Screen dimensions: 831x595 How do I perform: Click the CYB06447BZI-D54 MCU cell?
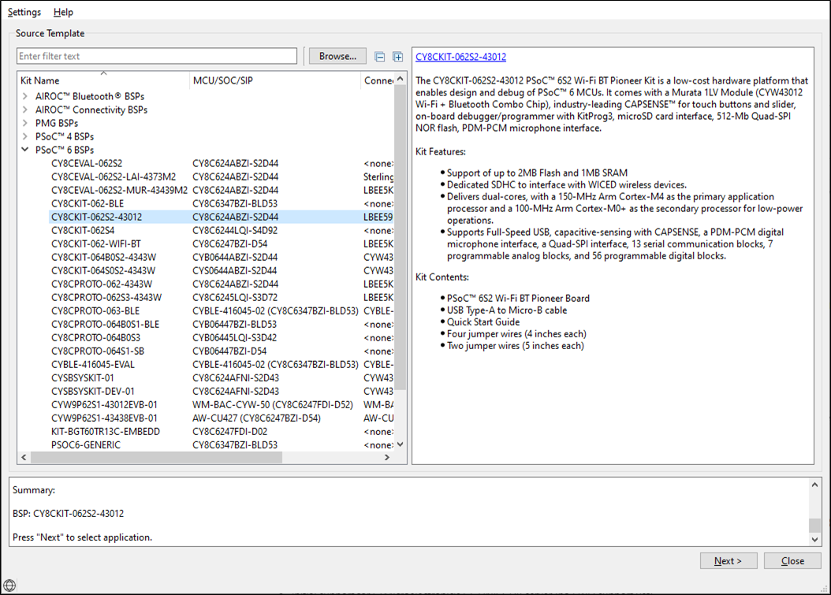pos(229,351)
